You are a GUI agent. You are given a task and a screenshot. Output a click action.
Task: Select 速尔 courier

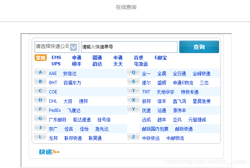coord(146,83)
